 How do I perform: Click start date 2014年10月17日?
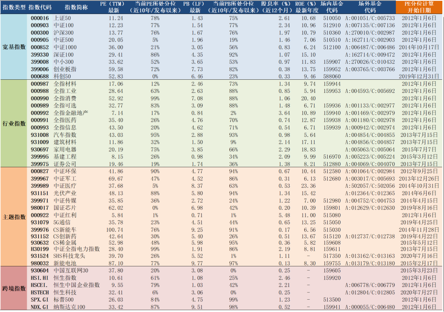[x=419, y=47]
